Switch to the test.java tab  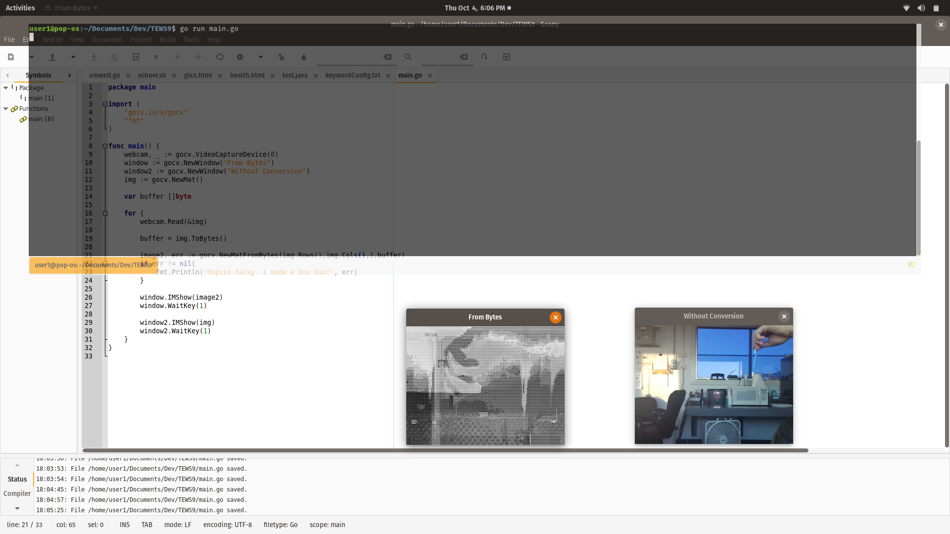295,75
